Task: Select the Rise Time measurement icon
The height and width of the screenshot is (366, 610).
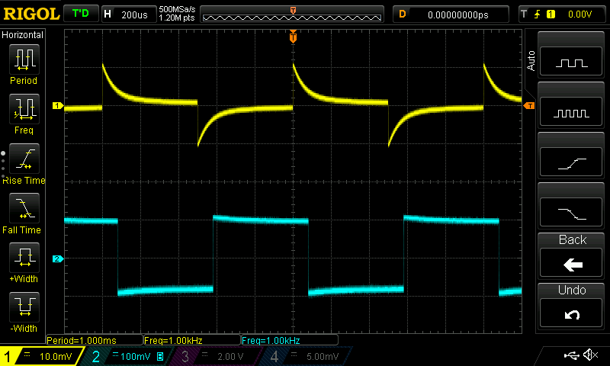Action: tap(24, 159)
